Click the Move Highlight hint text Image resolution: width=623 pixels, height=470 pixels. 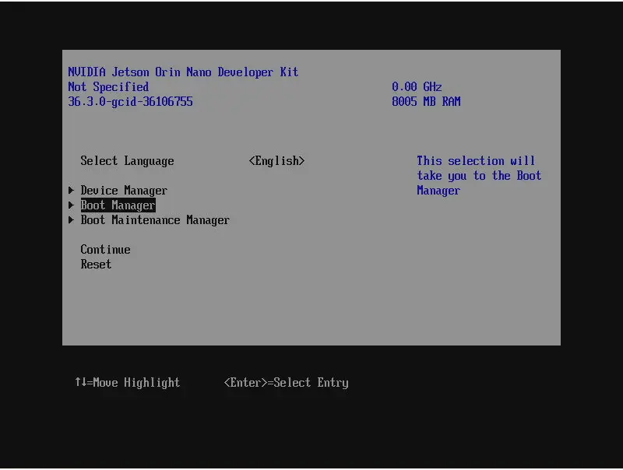click(x=128, y=382)
